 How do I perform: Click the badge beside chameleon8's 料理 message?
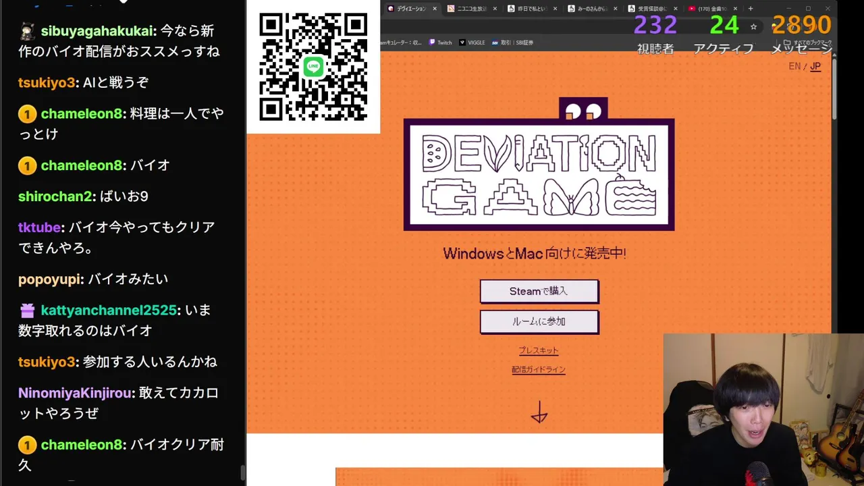tap(27, 114)
